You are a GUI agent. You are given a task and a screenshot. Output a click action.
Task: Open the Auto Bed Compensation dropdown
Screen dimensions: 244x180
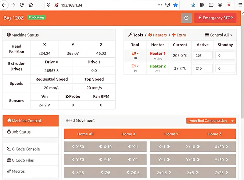(x=211, y=120)
